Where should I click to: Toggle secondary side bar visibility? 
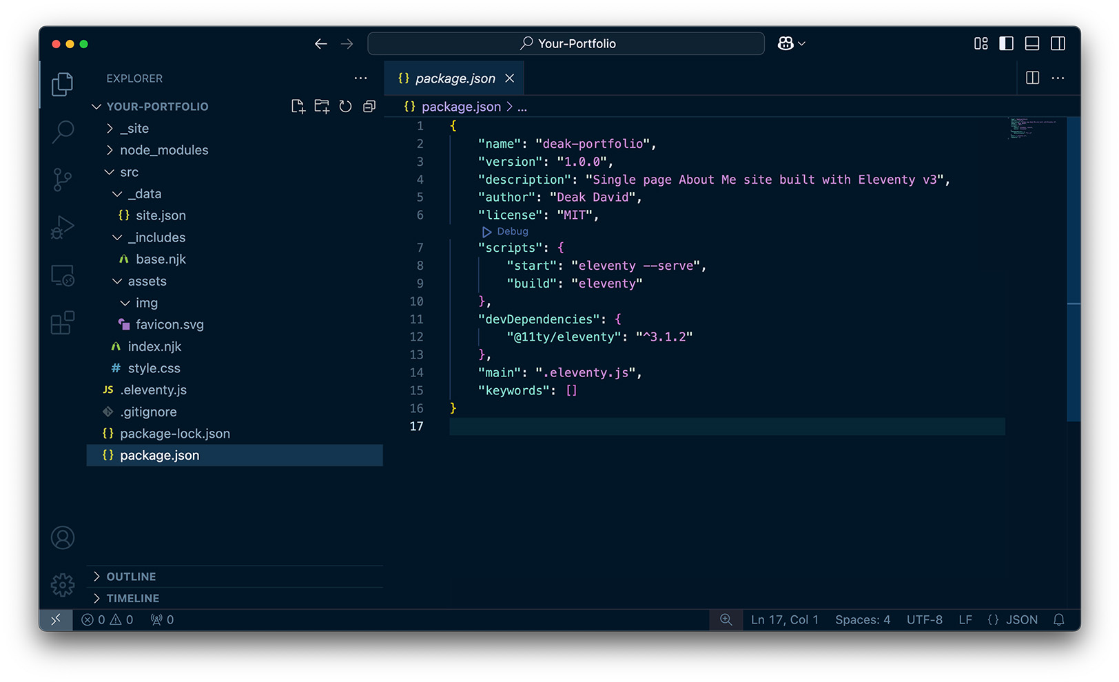point(1058,43)
